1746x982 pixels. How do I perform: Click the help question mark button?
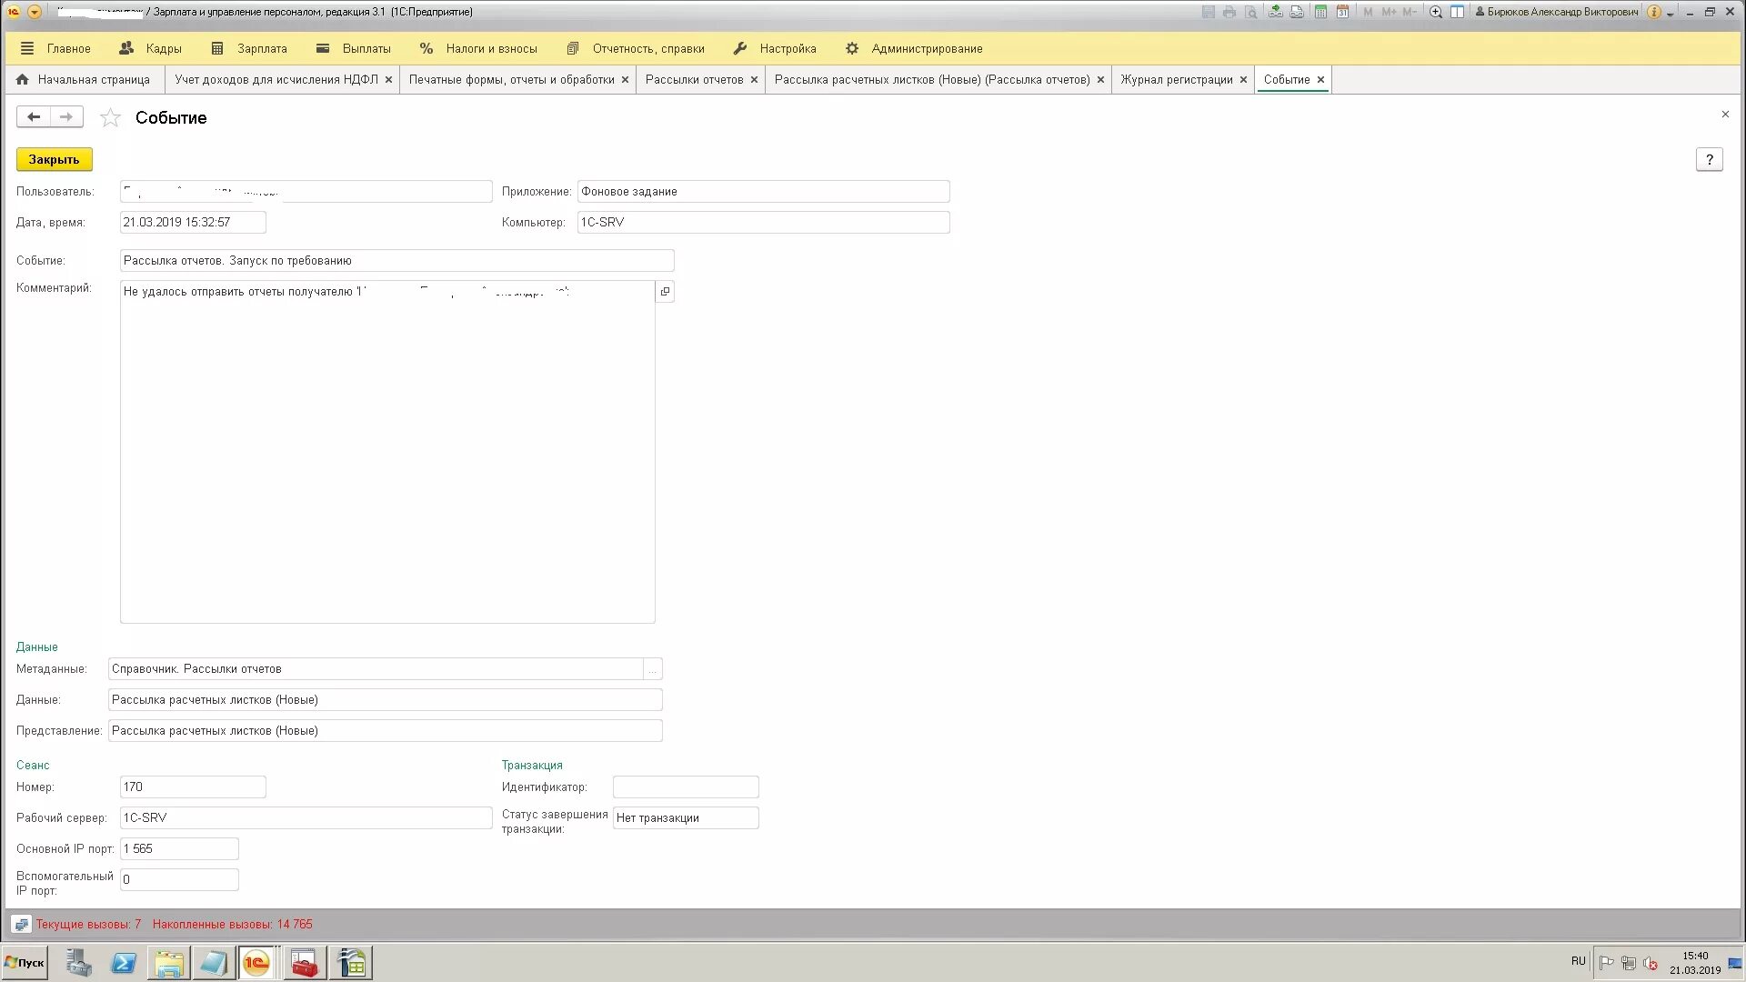tap(1709, 160)
